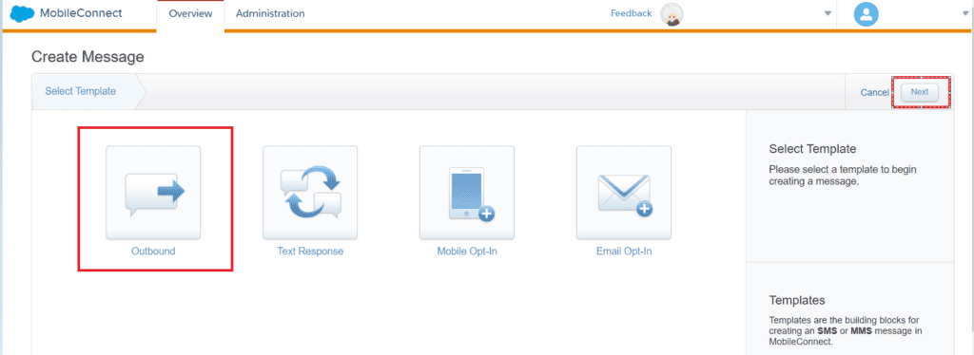The image size is (974, 355).
Task: Click the Outbound label link
Action: (x=153, y=252)
